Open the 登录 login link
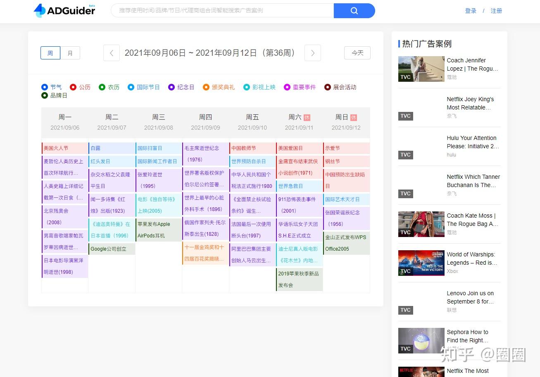Viewport: 540px width, 377px height. click(471, 11)
